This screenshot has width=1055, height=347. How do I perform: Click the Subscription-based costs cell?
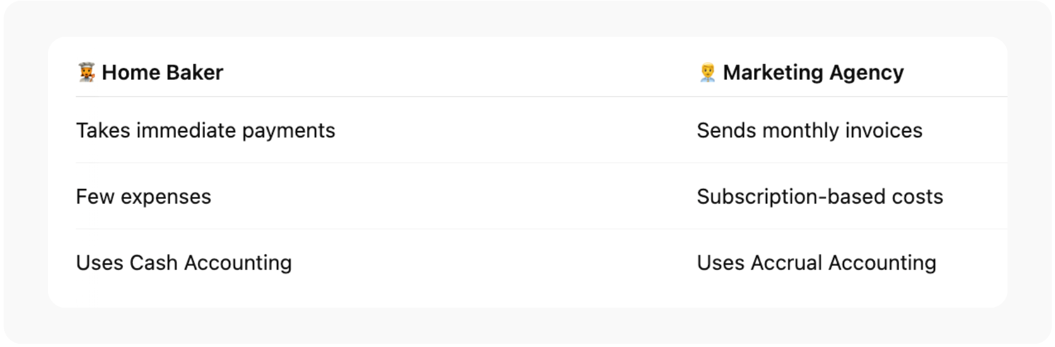coord(819,197)
